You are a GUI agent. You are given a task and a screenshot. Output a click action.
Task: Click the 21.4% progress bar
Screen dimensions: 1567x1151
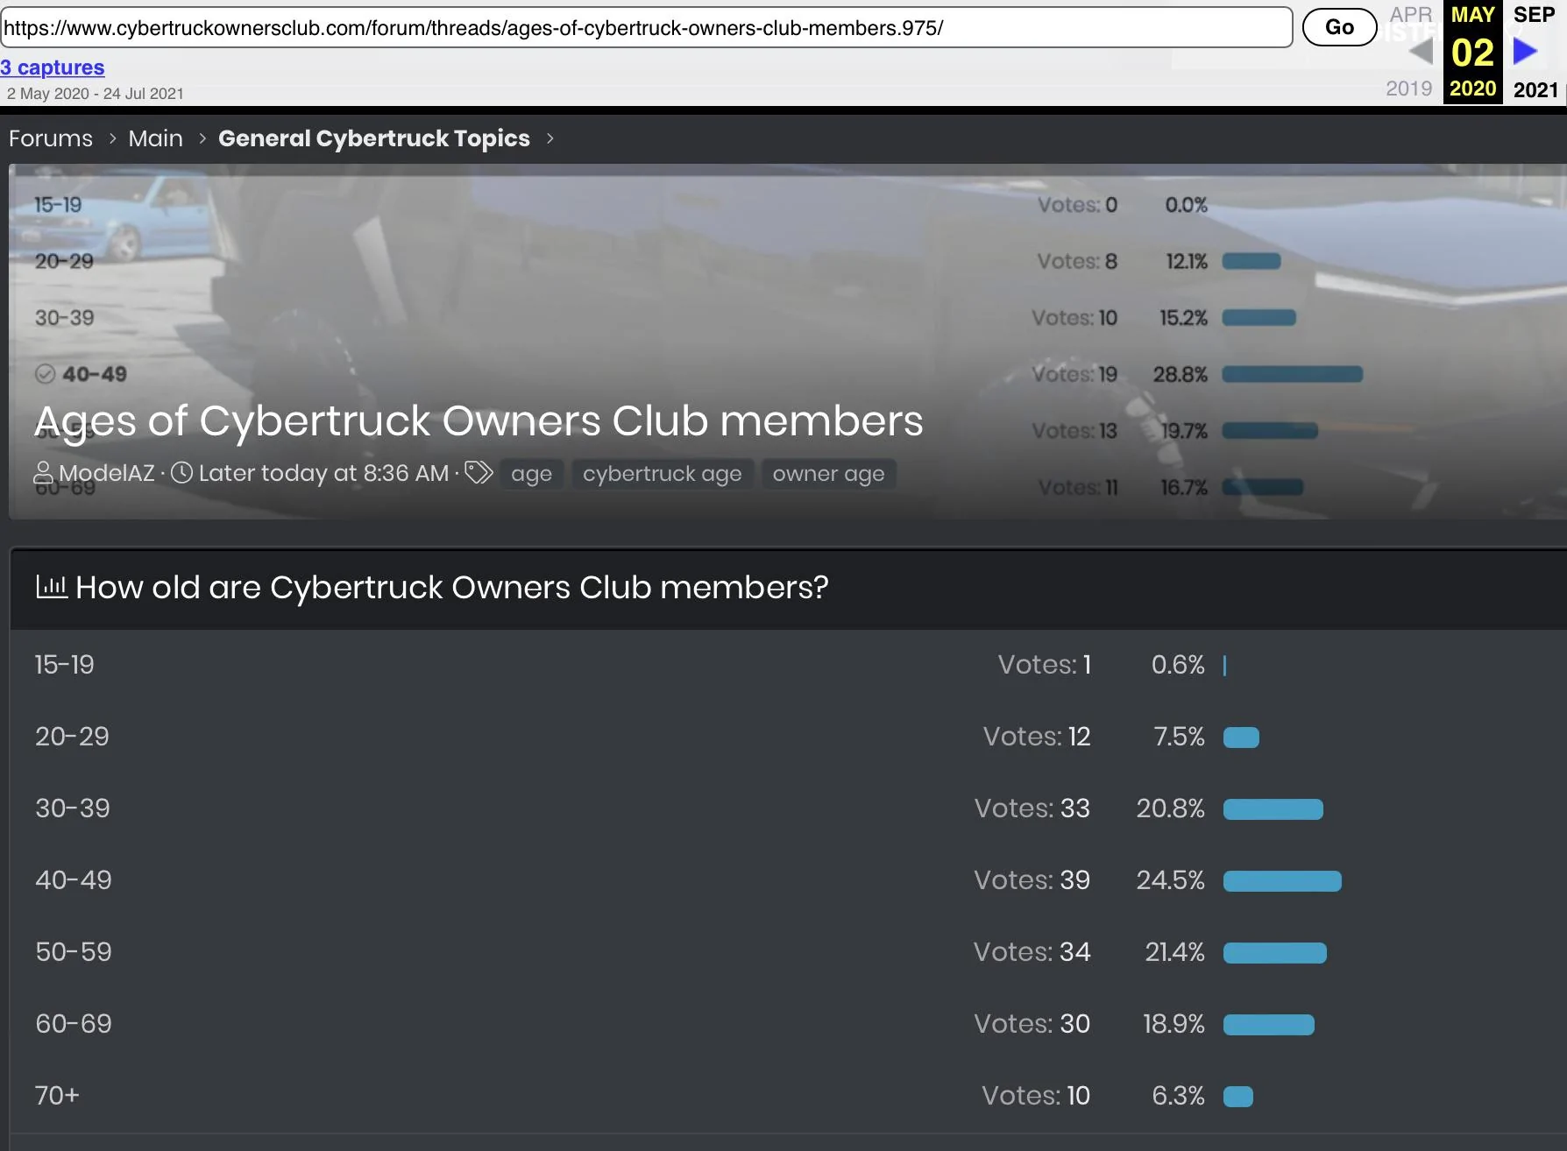point(1275,953)
